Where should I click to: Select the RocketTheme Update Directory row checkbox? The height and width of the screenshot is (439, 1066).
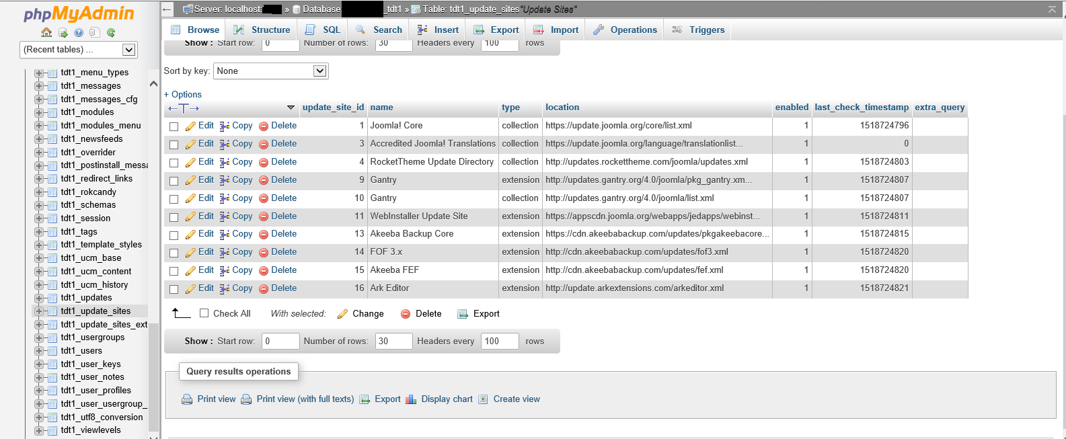(x=174, y=163)
